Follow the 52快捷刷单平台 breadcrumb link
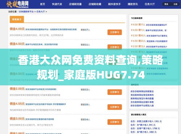 click(26, 12)
